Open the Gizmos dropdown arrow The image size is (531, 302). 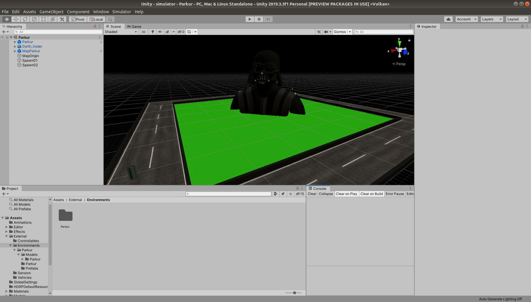350,32
